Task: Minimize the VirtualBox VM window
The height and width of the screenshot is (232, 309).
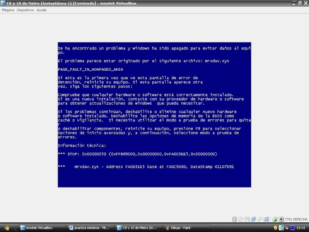Action: click(x=294, y=3)
